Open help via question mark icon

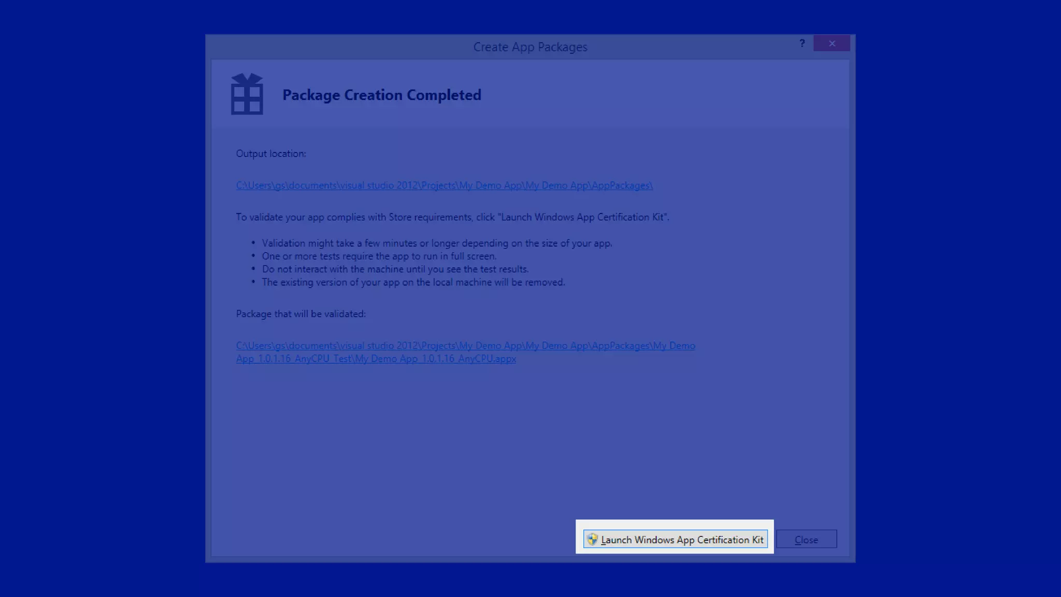pos(802,44)
